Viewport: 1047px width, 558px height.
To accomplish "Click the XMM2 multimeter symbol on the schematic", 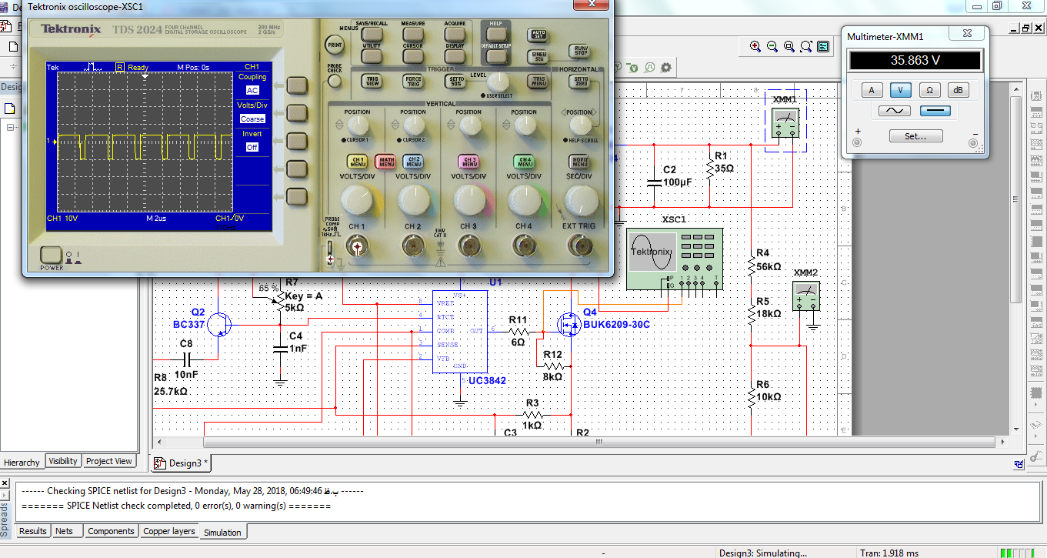I will 805,296.
